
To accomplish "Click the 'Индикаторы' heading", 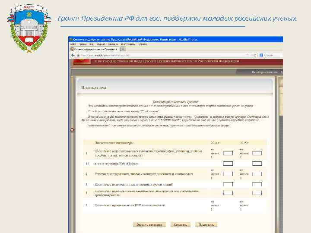I will click(x=94, y=88).
